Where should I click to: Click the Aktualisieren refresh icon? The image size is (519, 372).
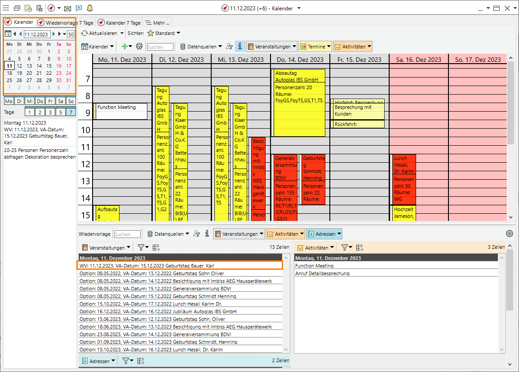[84, 33]
